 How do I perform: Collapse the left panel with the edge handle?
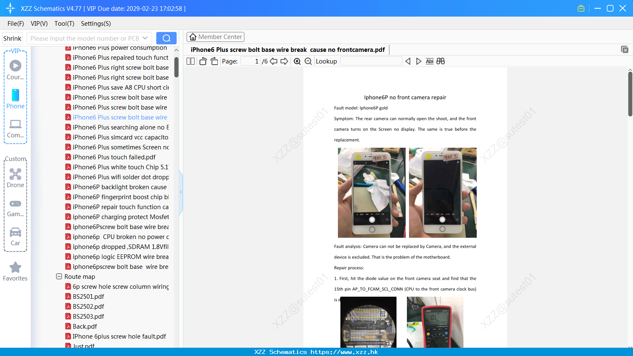pyautogui.click(x=181, y=192)
